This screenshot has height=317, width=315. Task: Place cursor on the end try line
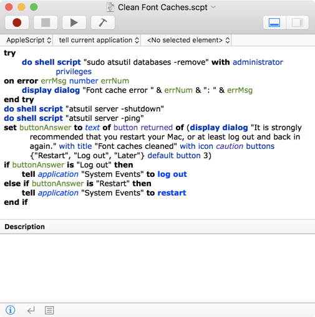[19, 100]
